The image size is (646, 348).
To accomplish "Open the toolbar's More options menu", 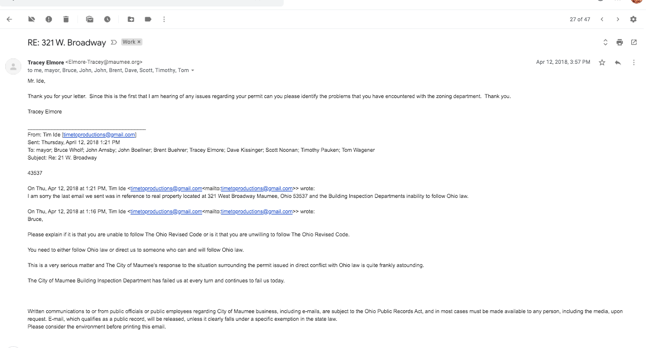I will (164, 19).
